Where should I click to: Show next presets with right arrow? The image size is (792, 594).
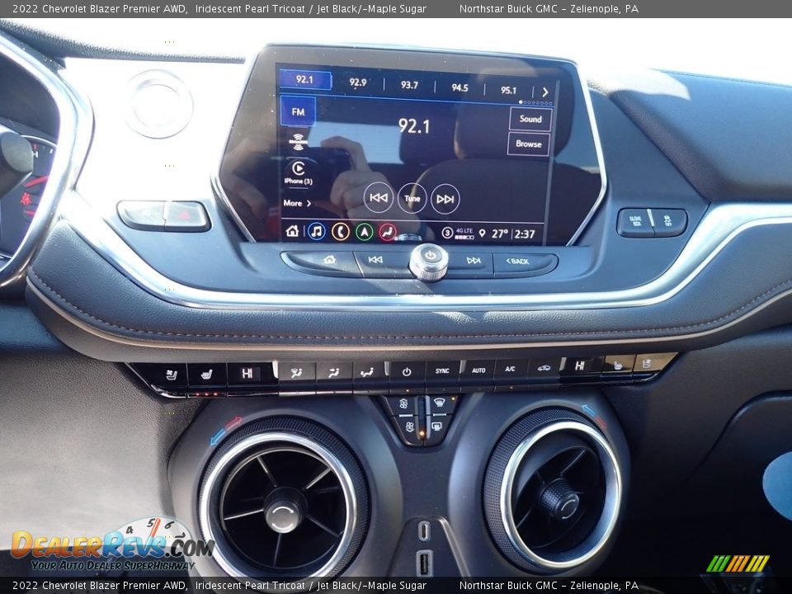[545, 92]
